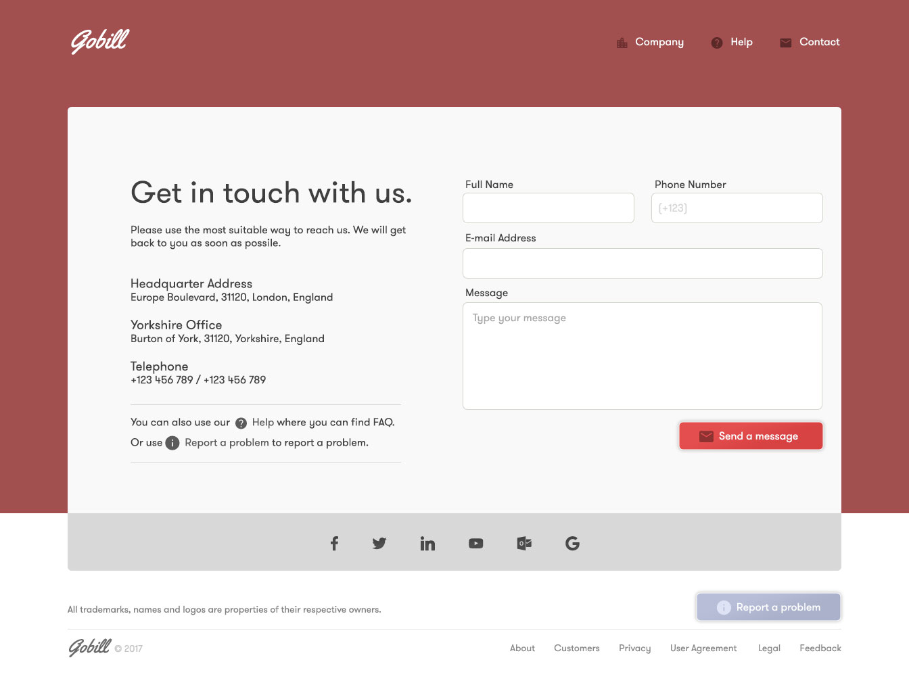Go to Contact in top navigation
The image size is (909, 687).
point(820,42)
